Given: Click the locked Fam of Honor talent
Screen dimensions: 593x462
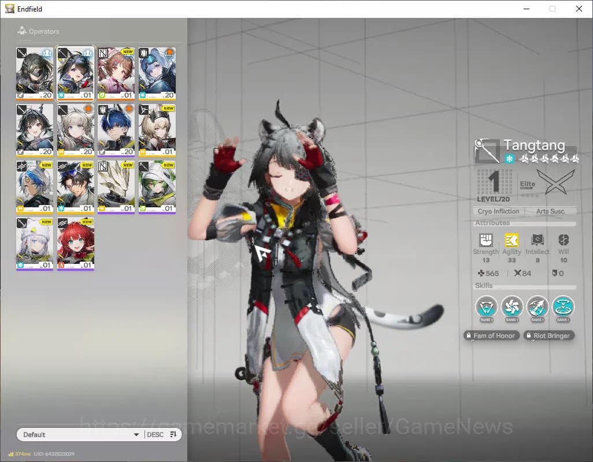Looking at the screenshot, I should [491, 336].
